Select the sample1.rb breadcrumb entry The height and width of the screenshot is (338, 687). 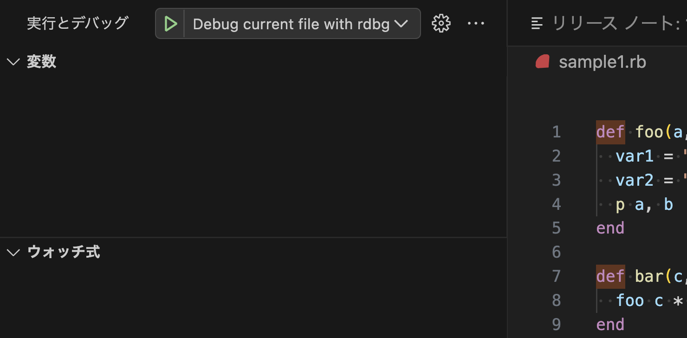(603, 61)
